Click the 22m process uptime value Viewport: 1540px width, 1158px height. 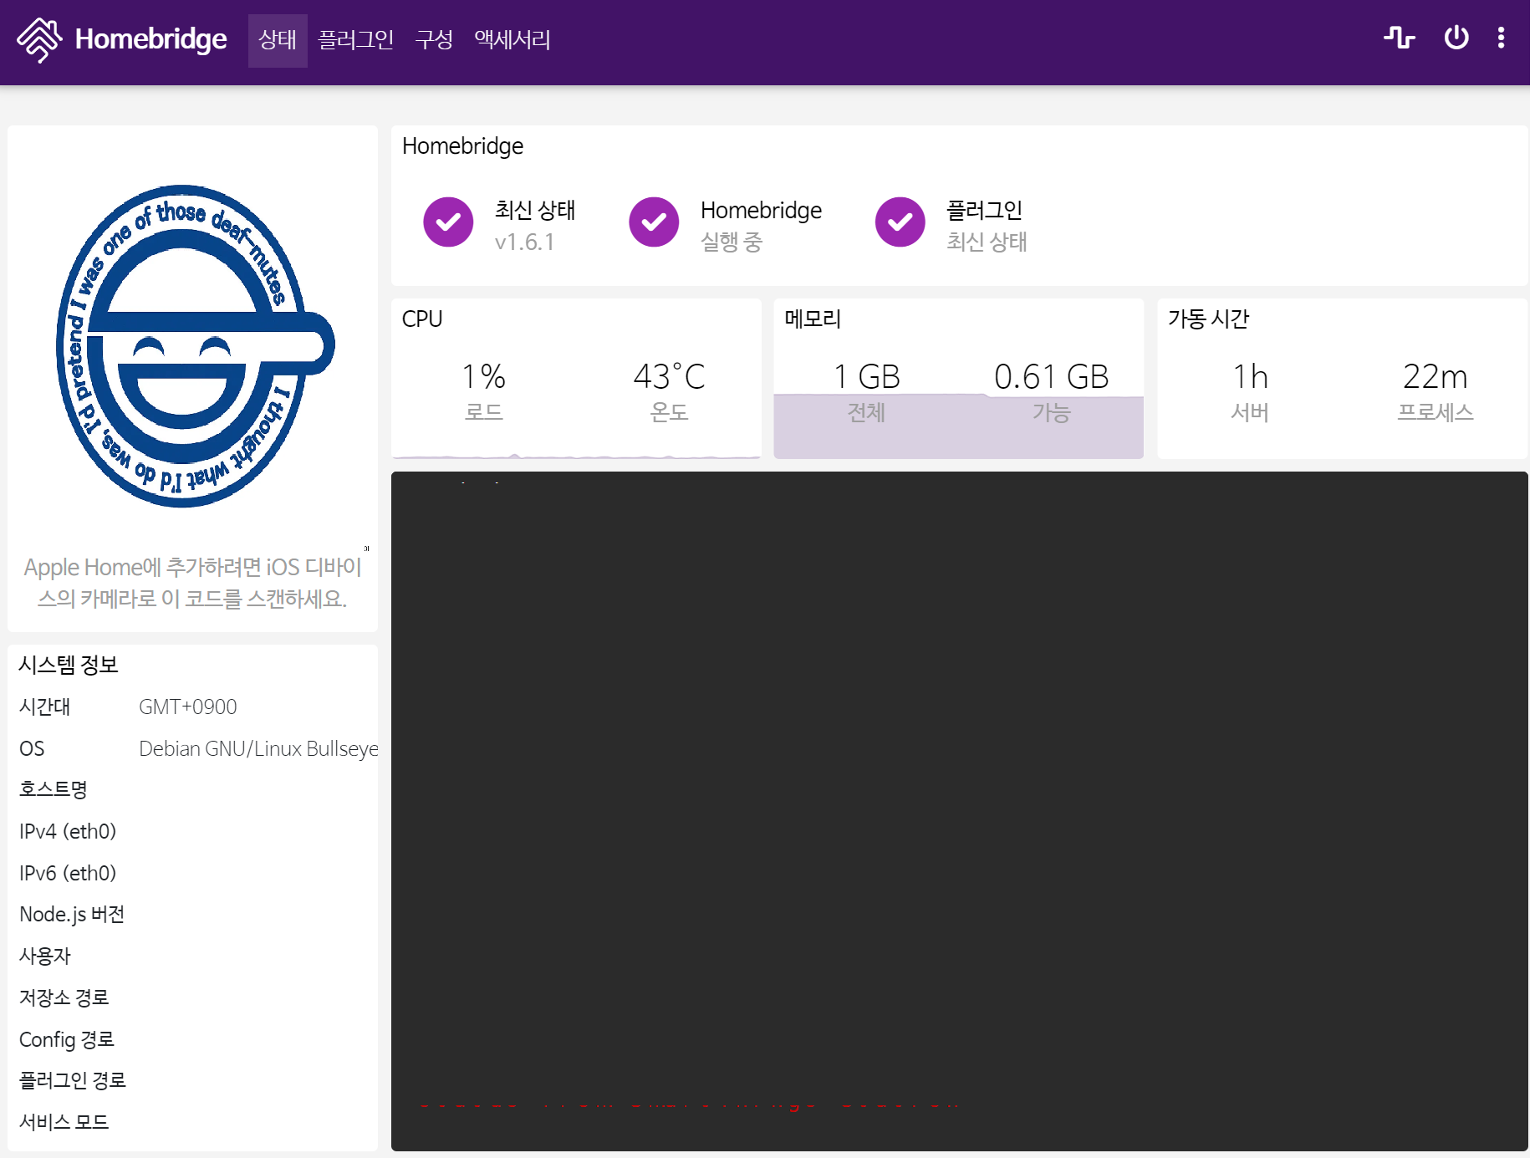1435,377
